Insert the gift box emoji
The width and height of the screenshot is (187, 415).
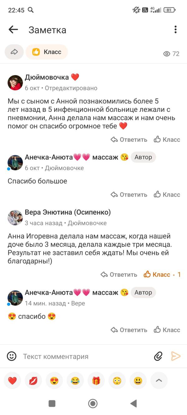click(x=96, y=380)
